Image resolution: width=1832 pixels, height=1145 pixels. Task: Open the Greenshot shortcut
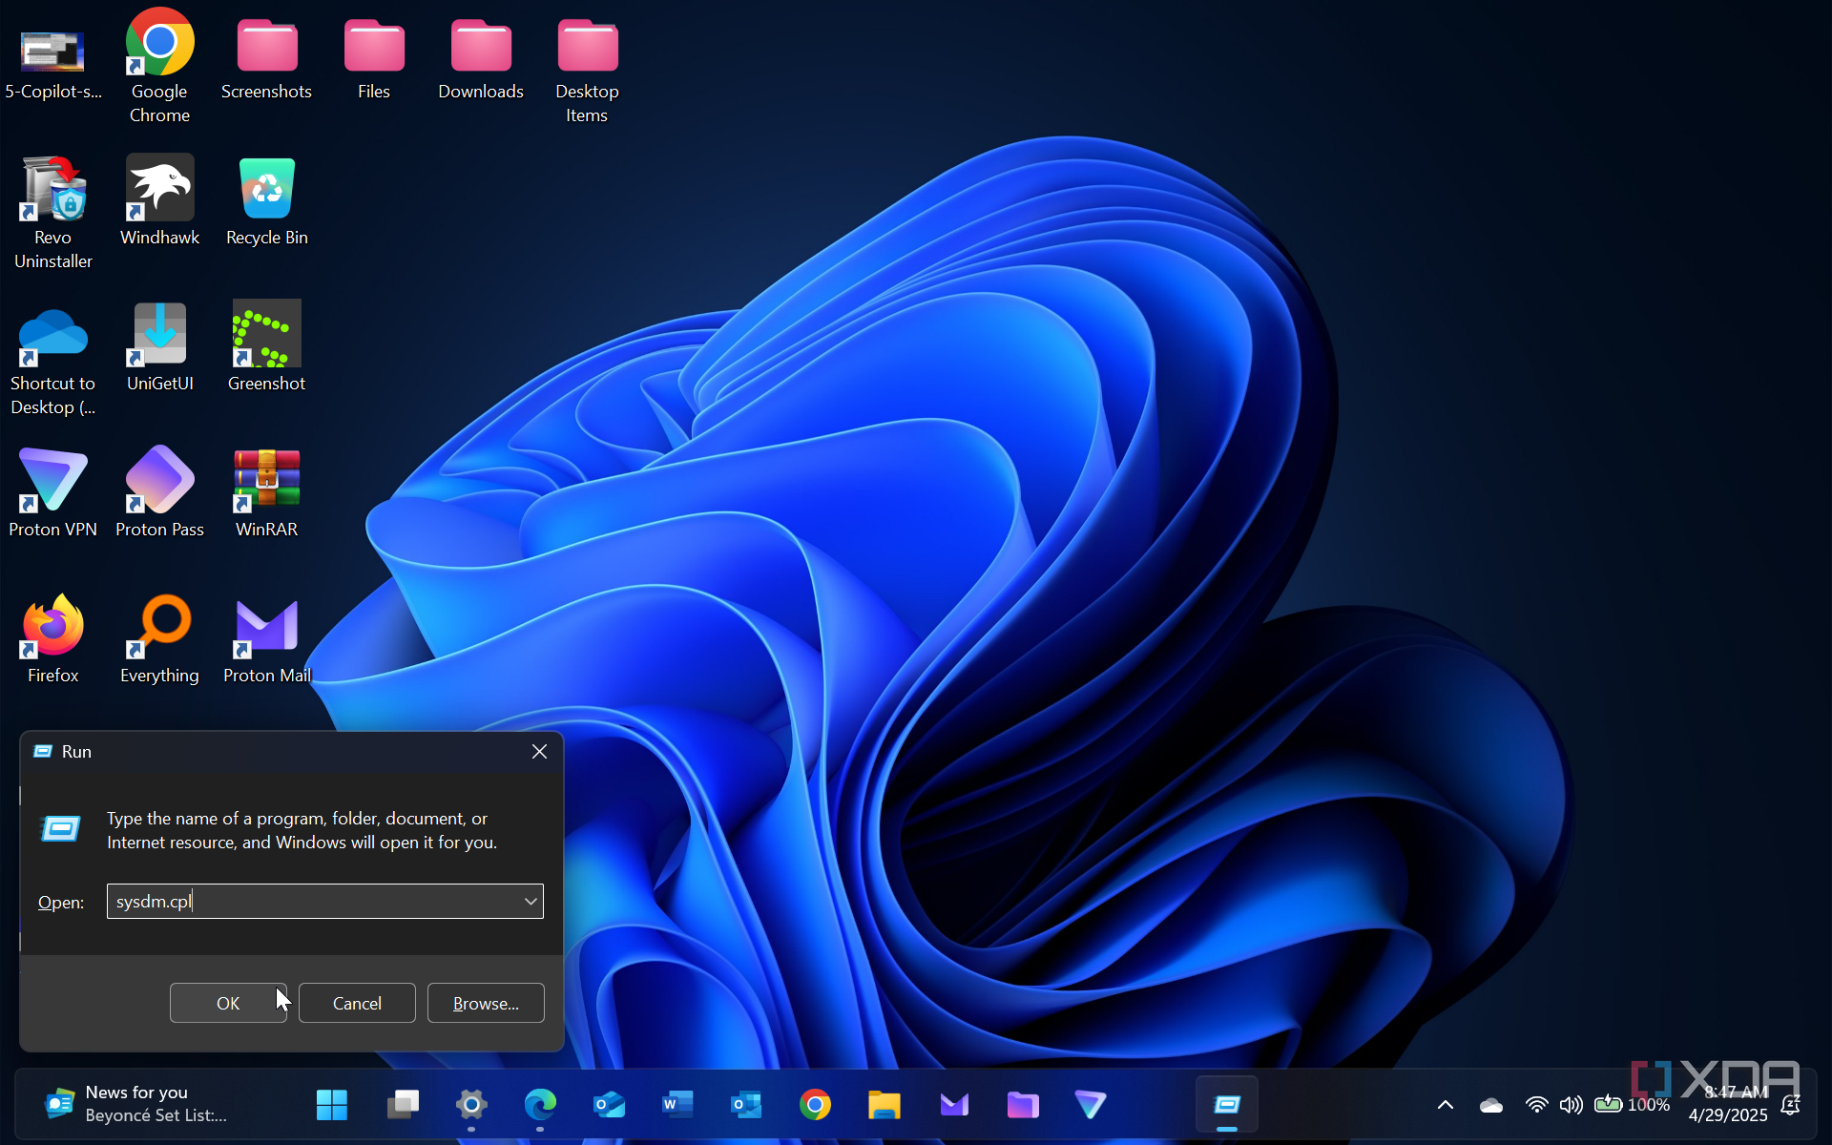(x=266, y=346)
